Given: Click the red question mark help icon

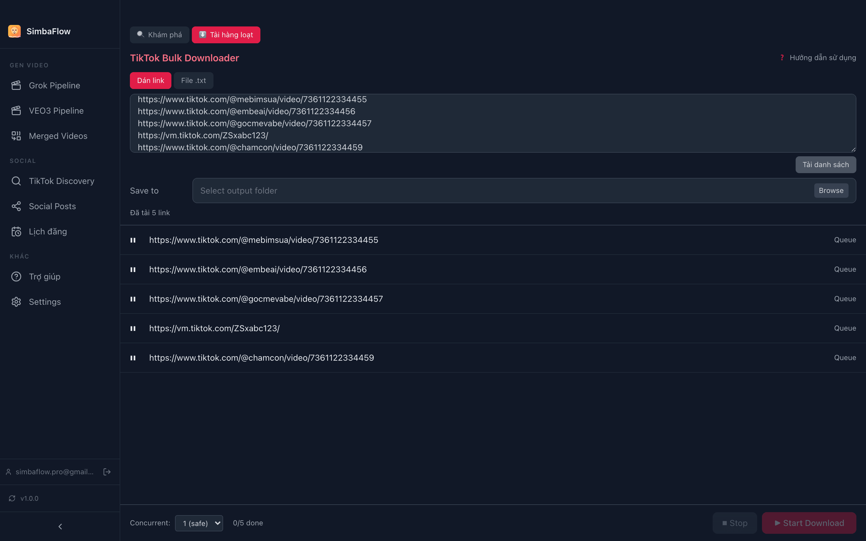Looking at the screenshot, I should [x=782, y=58].
